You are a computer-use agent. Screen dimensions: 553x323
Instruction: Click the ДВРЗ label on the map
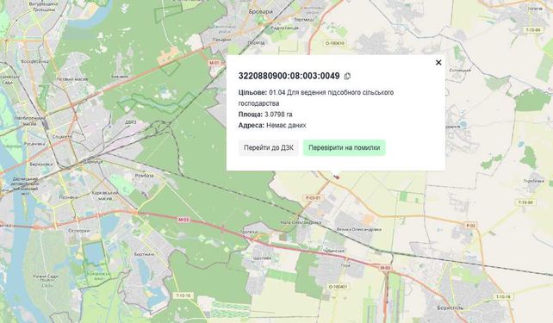[x=130, y=122]
